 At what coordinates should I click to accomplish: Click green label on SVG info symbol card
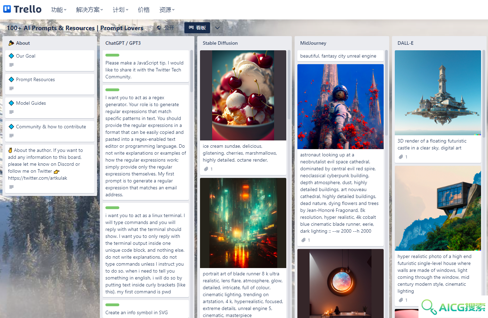(x=112, y=305)
